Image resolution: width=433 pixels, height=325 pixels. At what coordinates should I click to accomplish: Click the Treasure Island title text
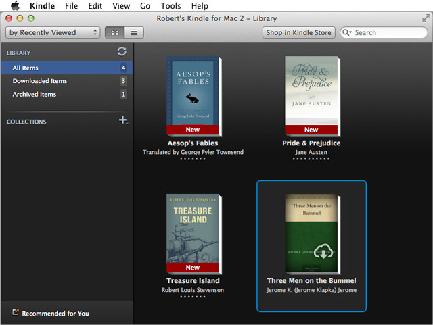193,280
